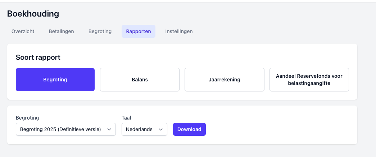Click the Begroting label above the dropdown
Screen dimensions: 376x157
(x=27, y=118)
